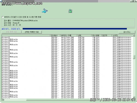The width and height of the screenshot is (137, 103).
Task: Sort by the 상태 column header
Action: point(84,35)
